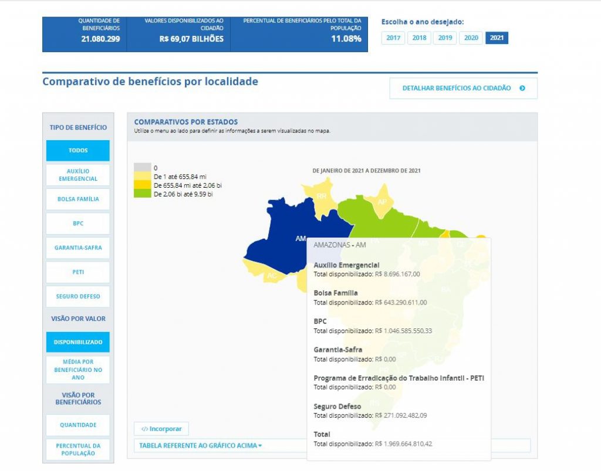Switch view to Média por Beneficiário no Ano
This screenshot has width=601, height=471.
(78, 370)
